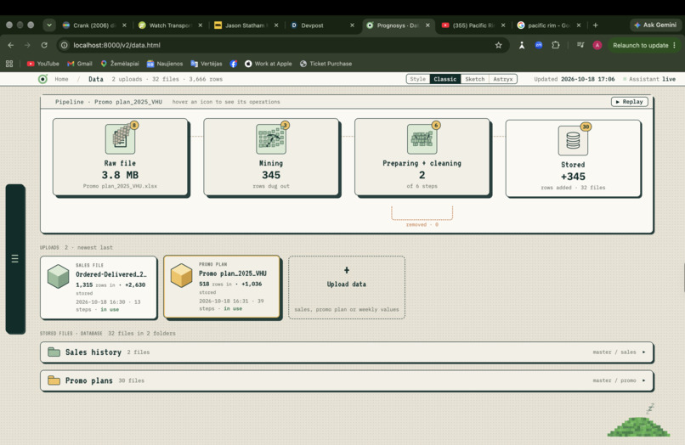Click the green Sales history folder icon

tap(54, 352)
